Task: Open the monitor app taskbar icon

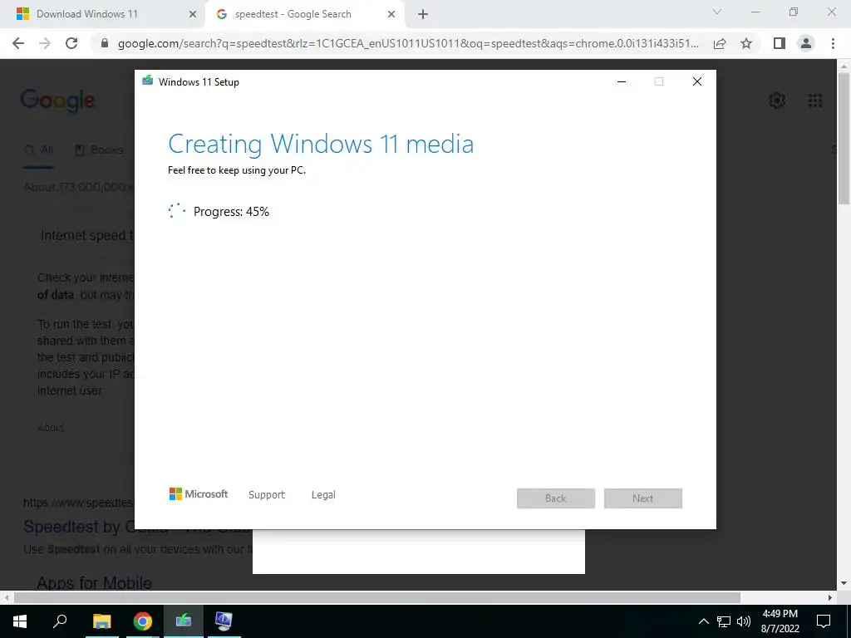Action: [223, 621]
